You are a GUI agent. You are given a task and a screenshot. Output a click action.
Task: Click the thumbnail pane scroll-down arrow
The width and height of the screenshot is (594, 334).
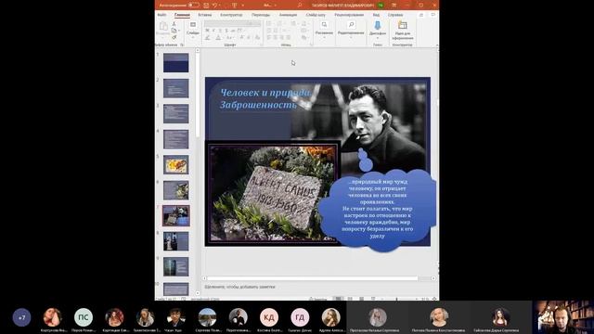[198, 293]
